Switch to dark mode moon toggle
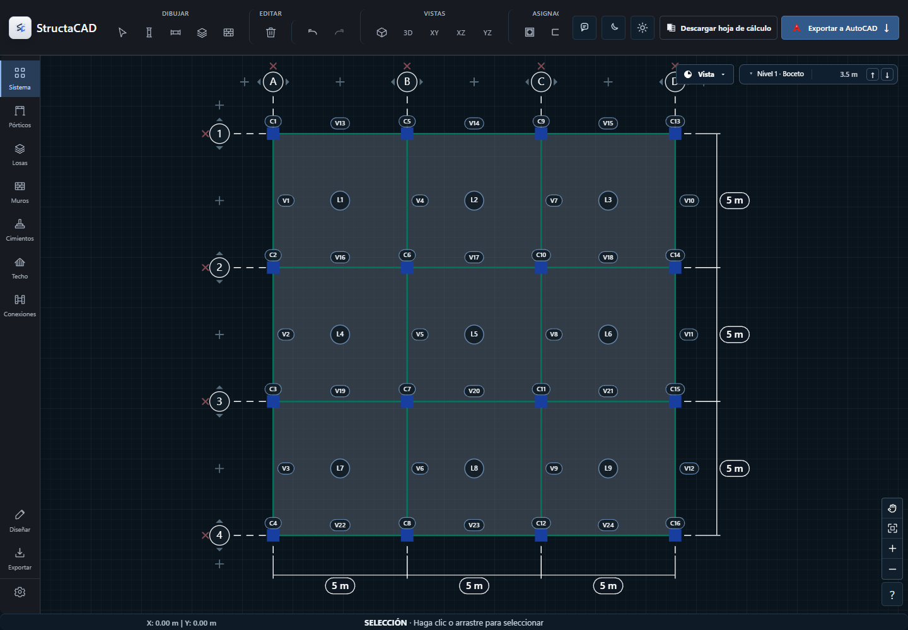The width and height of the screenshot is (908, 630). [x=614, y=28]
